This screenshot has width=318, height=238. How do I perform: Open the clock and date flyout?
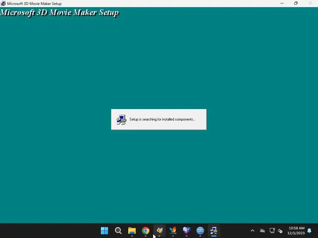coord(296,231)
